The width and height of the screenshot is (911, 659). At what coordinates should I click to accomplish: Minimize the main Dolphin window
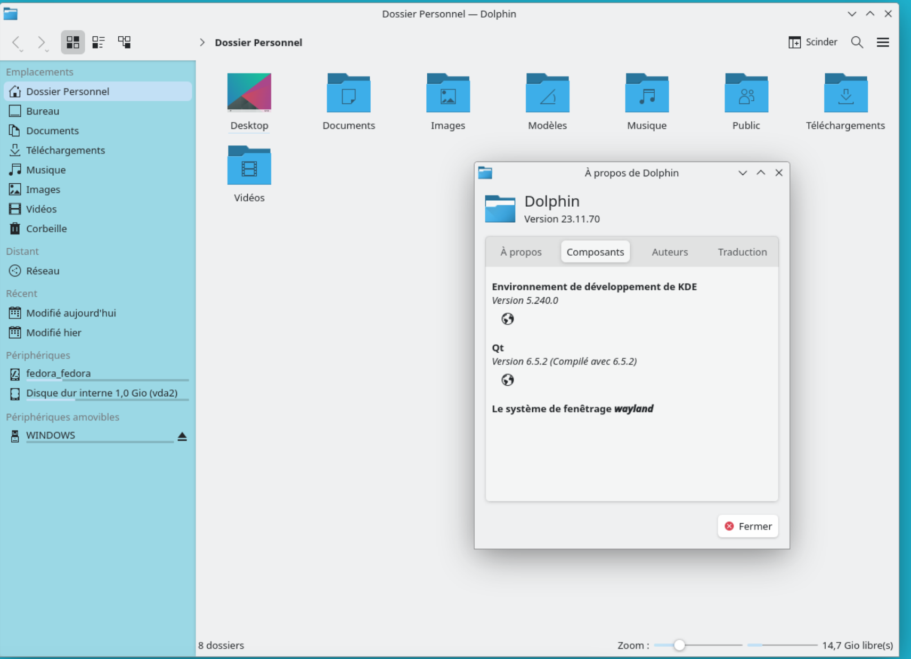tap(852, 14)
